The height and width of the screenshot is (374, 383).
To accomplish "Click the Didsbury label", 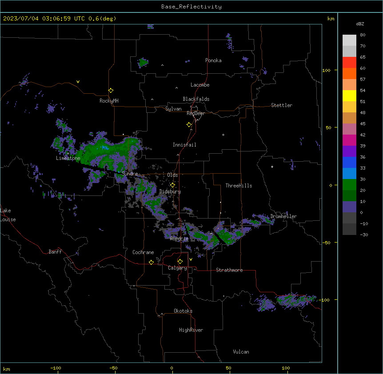I will point(170,191).
